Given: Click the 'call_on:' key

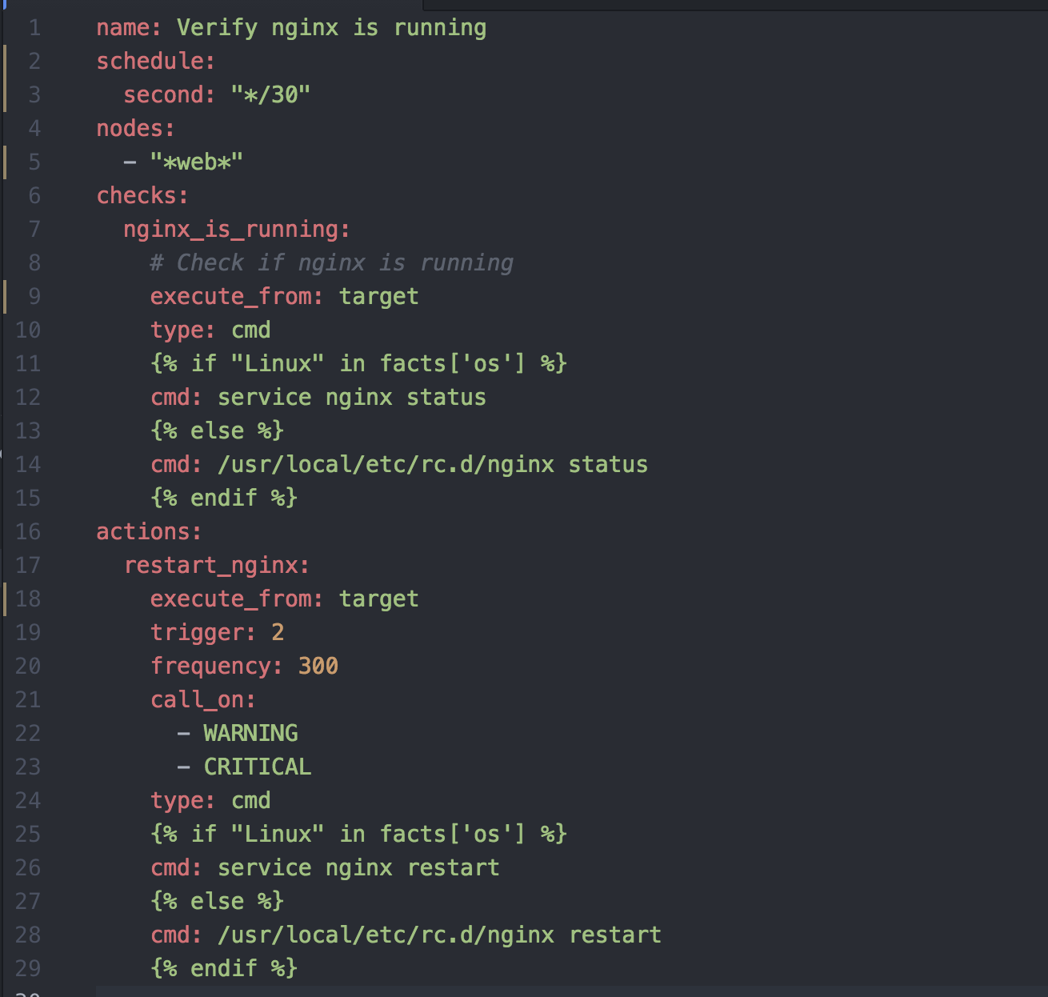Looking at the screenshot, I should pos(203,700).
